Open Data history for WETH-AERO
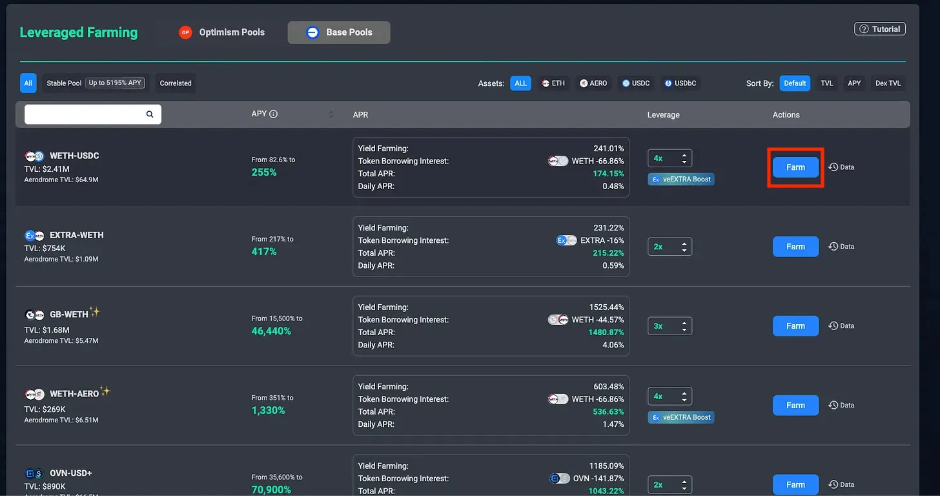Image resolution: width=940 pixels, height=496 pixels. coord(841,406)
